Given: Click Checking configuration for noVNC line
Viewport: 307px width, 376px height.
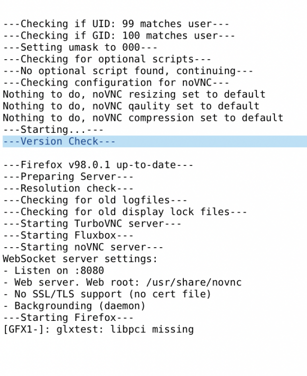Looking at the screenshot, I should [x=116, y=83].
